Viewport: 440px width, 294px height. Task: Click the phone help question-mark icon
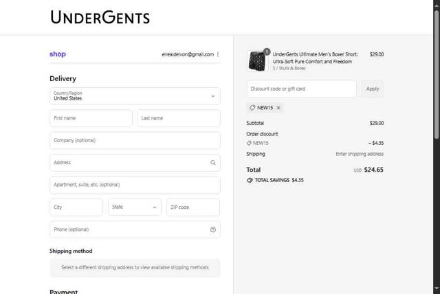(x=213, y=229)
